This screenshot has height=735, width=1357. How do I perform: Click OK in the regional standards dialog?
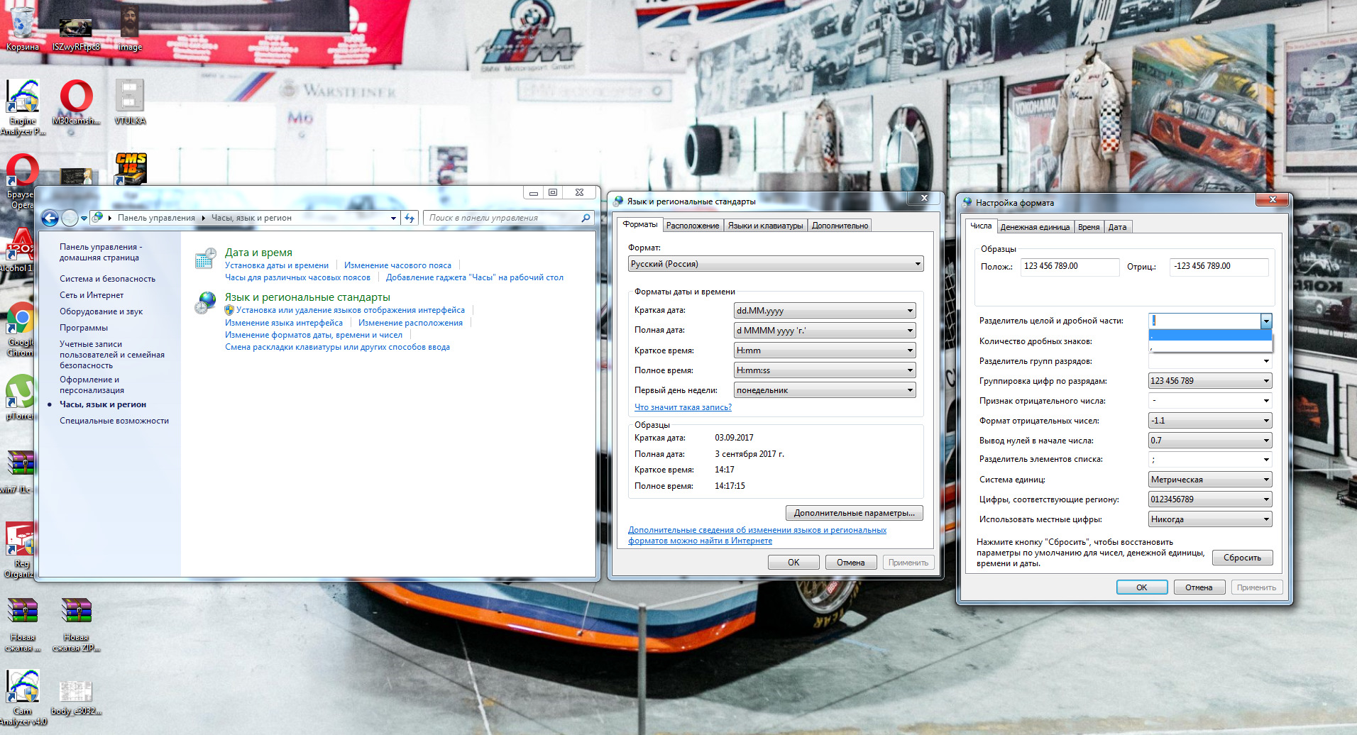[793, 563]
